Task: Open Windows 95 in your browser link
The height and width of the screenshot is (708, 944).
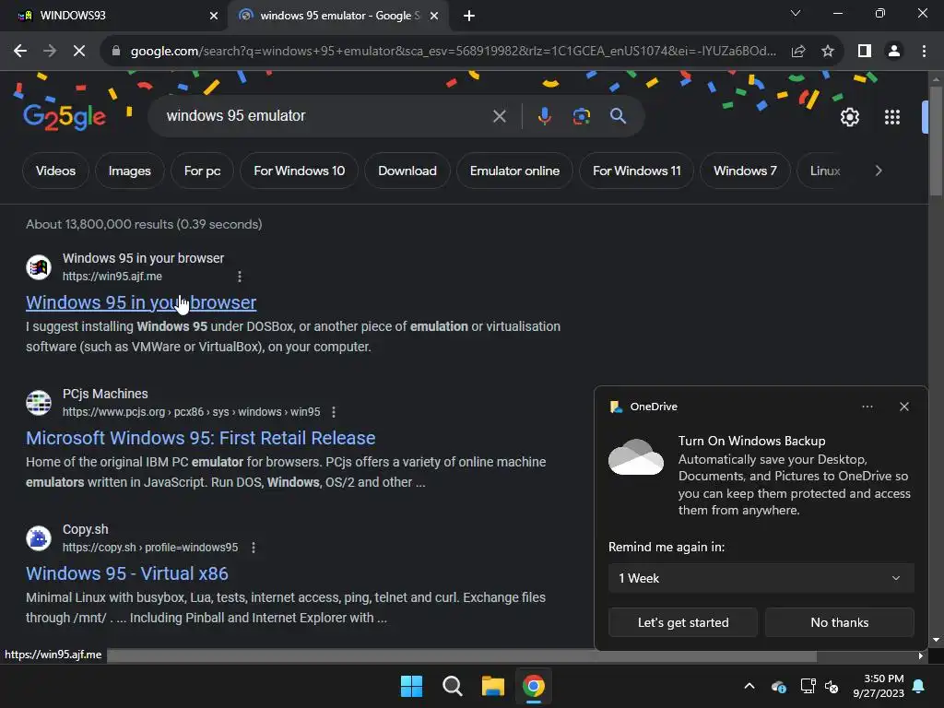Action: tap(141, 302)
